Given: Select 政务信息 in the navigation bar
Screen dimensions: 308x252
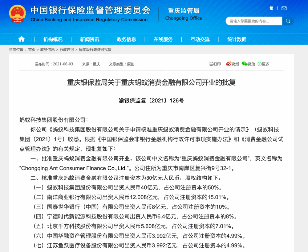Looking at the screenshot, I should tap(126, 39).
